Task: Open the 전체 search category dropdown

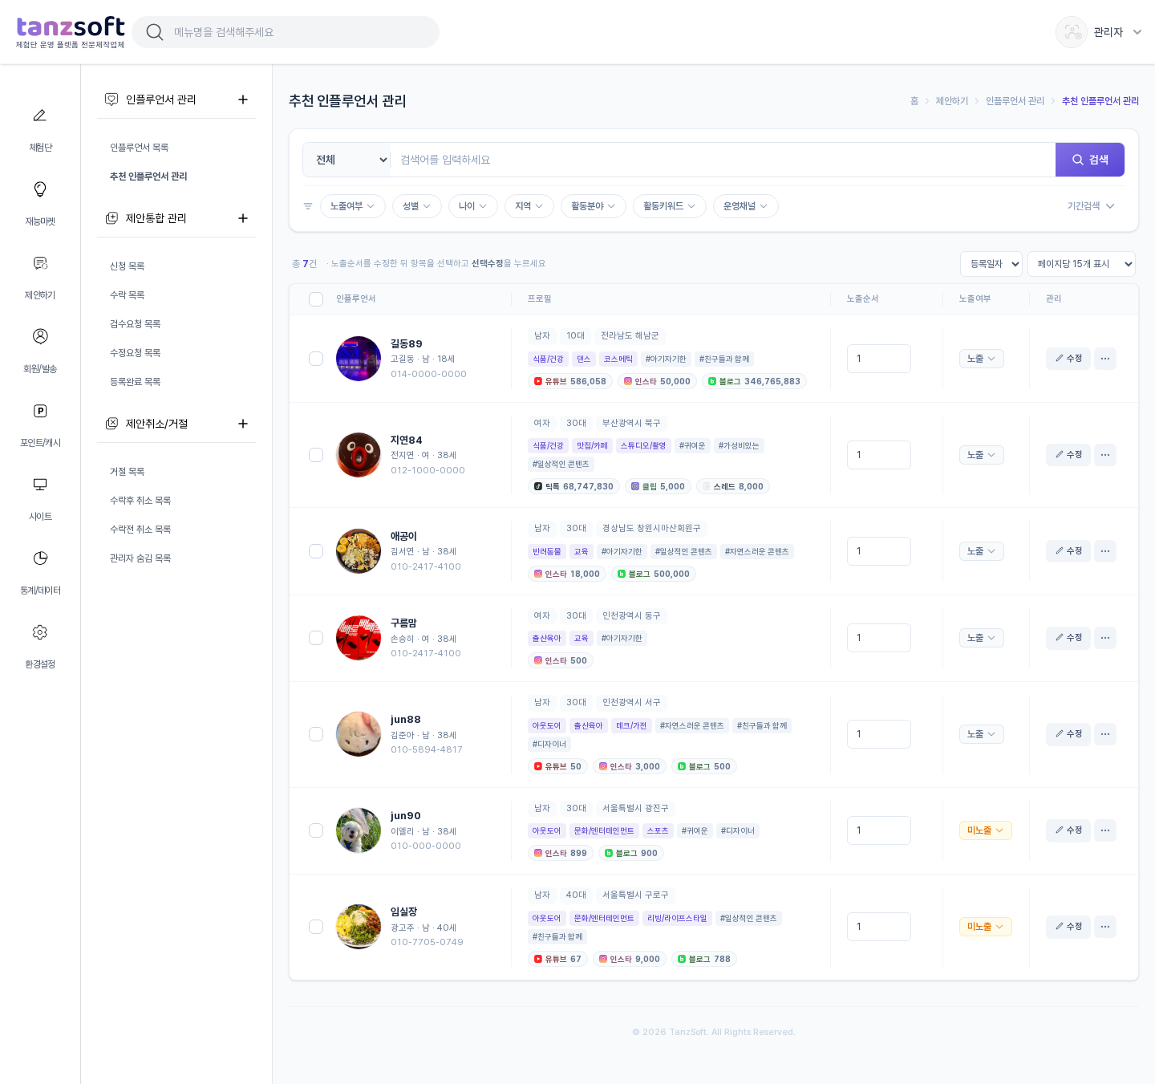Action: pos(346,160)
